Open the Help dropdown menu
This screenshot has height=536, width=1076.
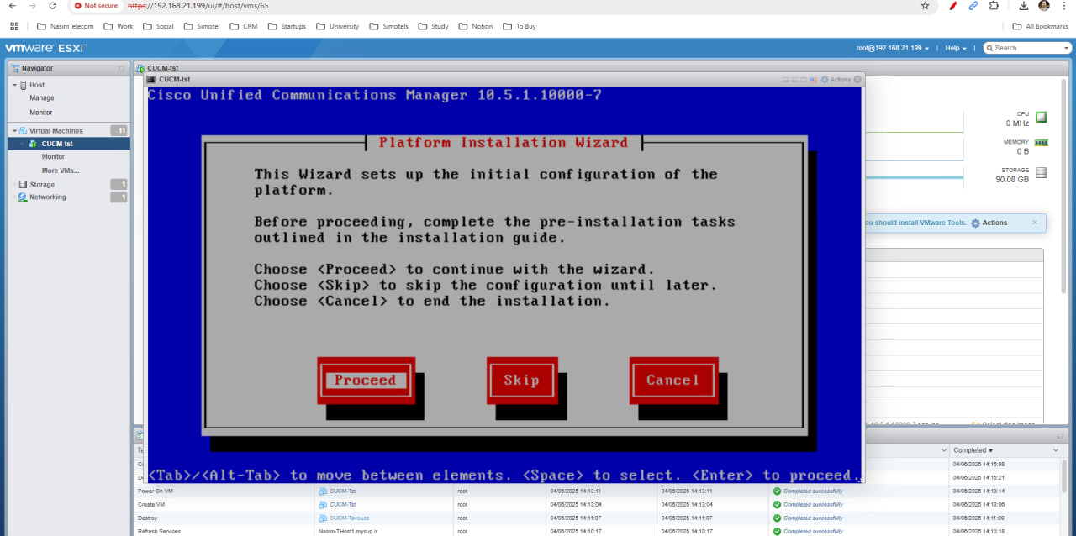pos(956,48)
